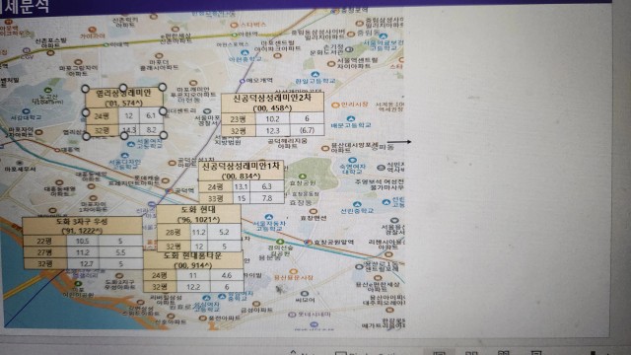Click the 24평 cell in 염리삼성래미안 table
The width and height of the screenshot is (631, 355).
click(103, 116)
